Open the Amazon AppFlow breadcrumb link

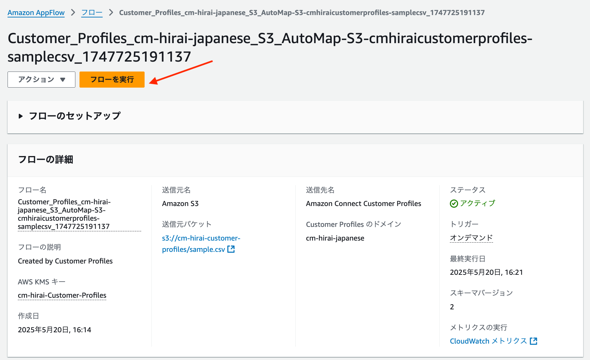click(x=36, y=13)
